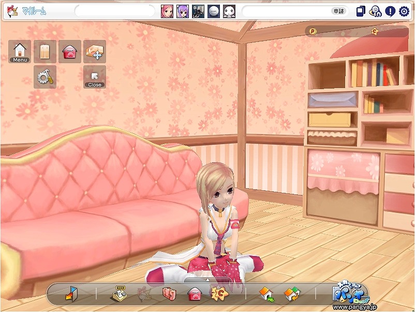Open the wardrobe closet icon
The width and height of the screenshot is (415, 312).
pyautogui.click(x=45, y=52)
